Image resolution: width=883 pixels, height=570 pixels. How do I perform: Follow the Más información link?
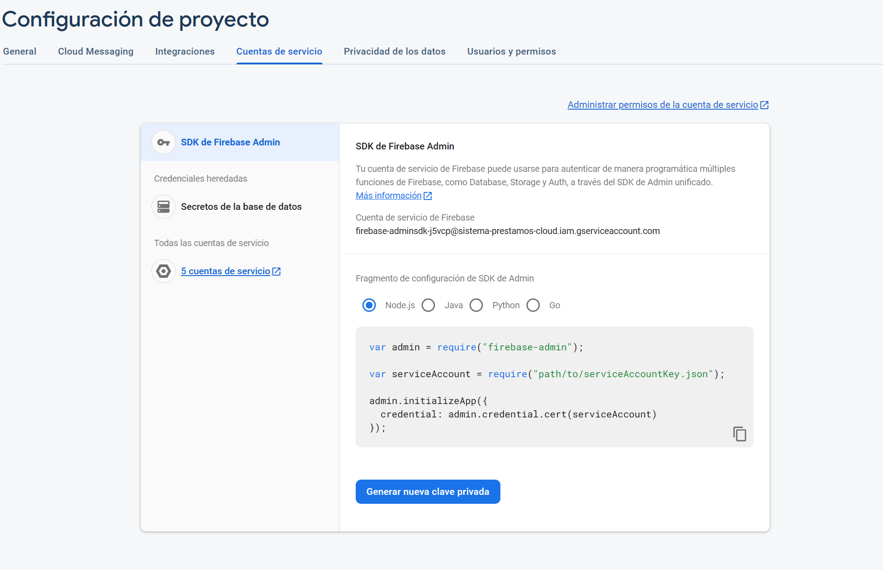click(x=389, y=196)
